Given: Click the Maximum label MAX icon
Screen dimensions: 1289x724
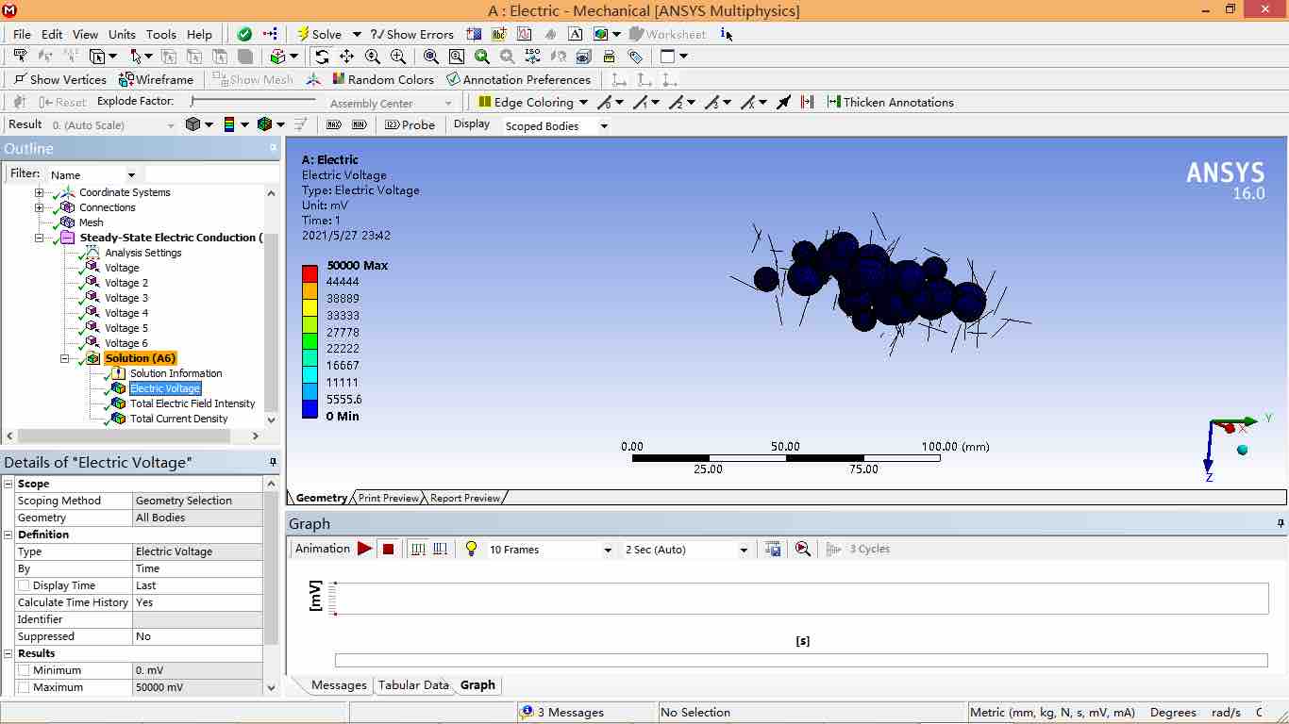Looking at the screenshot, I should point(333,124).
